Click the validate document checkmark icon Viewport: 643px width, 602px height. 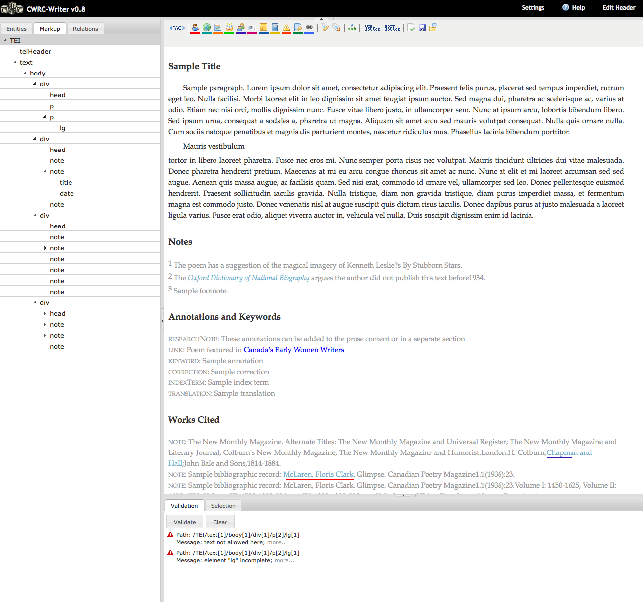(411, 28)
